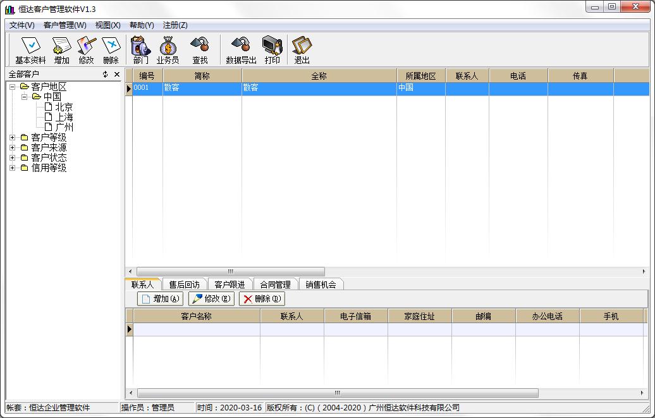Click the 修改(E) button in contacts panel
The image size is (655, 418).
[211, 299]
